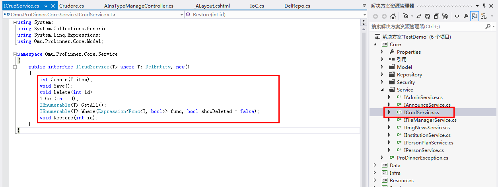The height and width of the screenshot is (187, 498).
Task: Refresh the Solution Explorer tree
Action: [428, 16]
